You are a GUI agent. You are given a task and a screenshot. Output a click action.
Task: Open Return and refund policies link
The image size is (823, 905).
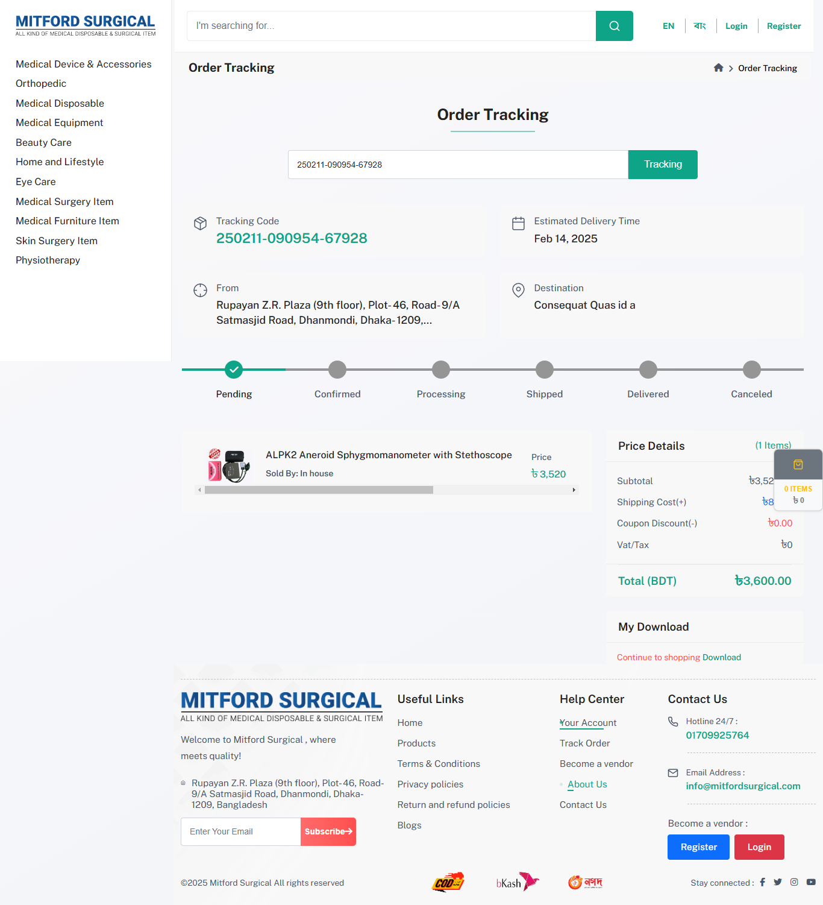coord(454,805)
